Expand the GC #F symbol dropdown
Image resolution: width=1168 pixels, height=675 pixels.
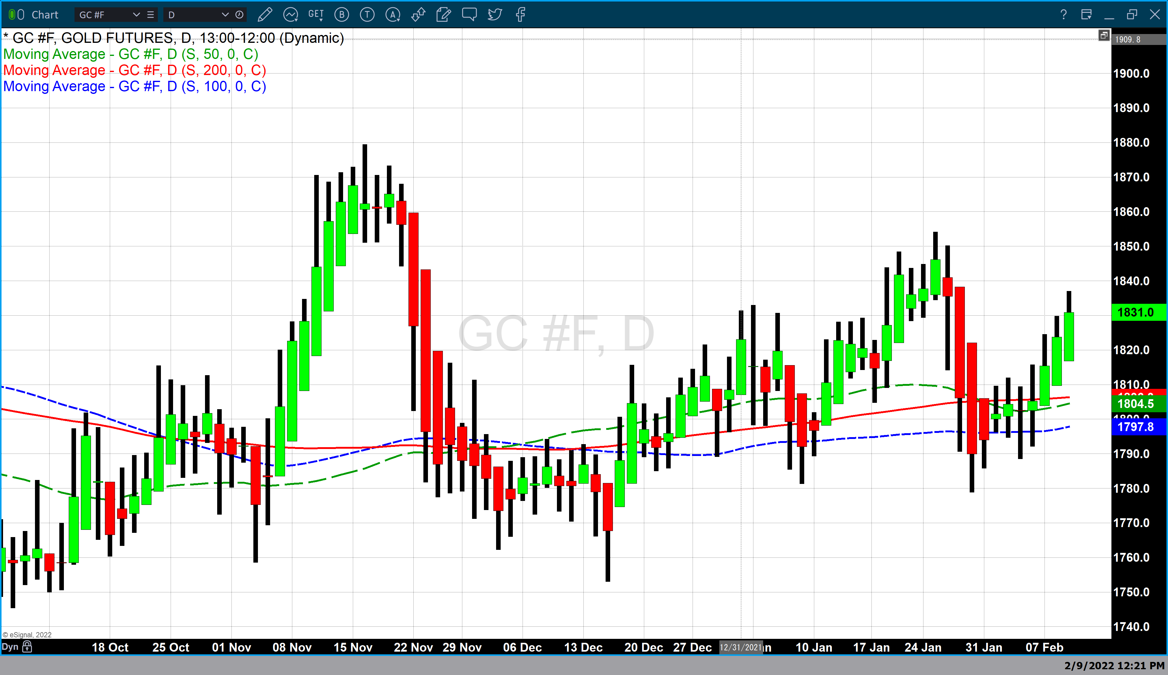[136, 15]
